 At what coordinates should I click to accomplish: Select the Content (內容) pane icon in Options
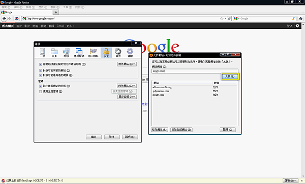tap(66, 53)
